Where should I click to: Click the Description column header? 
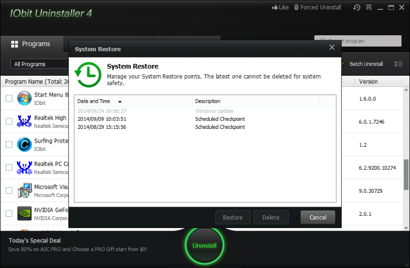pyautogui.click(x=208, y=101)
